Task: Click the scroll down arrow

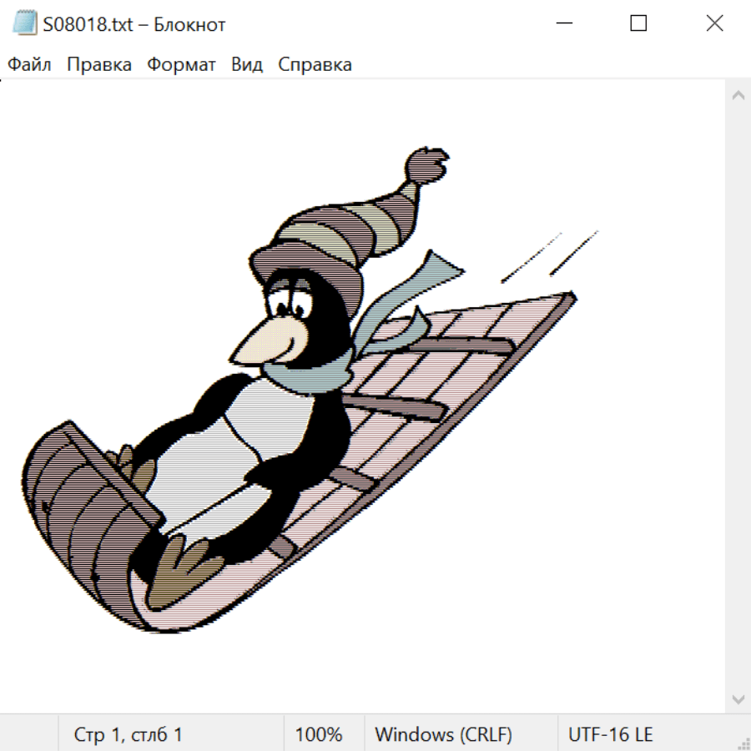Action: pos(738,698)
